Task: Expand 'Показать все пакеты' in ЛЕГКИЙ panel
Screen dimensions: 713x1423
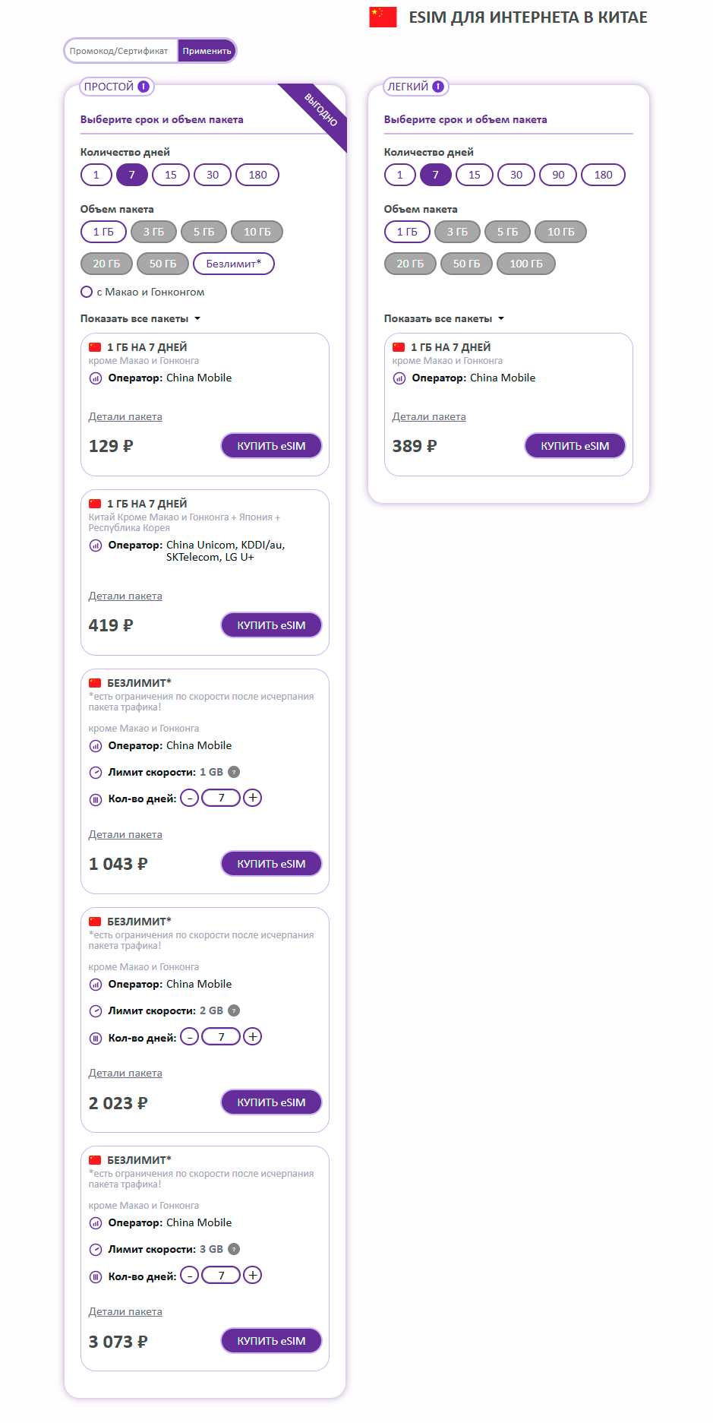Action: click(x=444, y=318)
